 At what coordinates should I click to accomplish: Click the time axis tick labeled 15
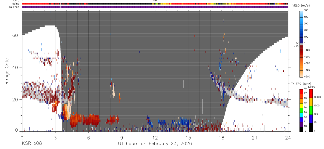(x=188, y=138)
